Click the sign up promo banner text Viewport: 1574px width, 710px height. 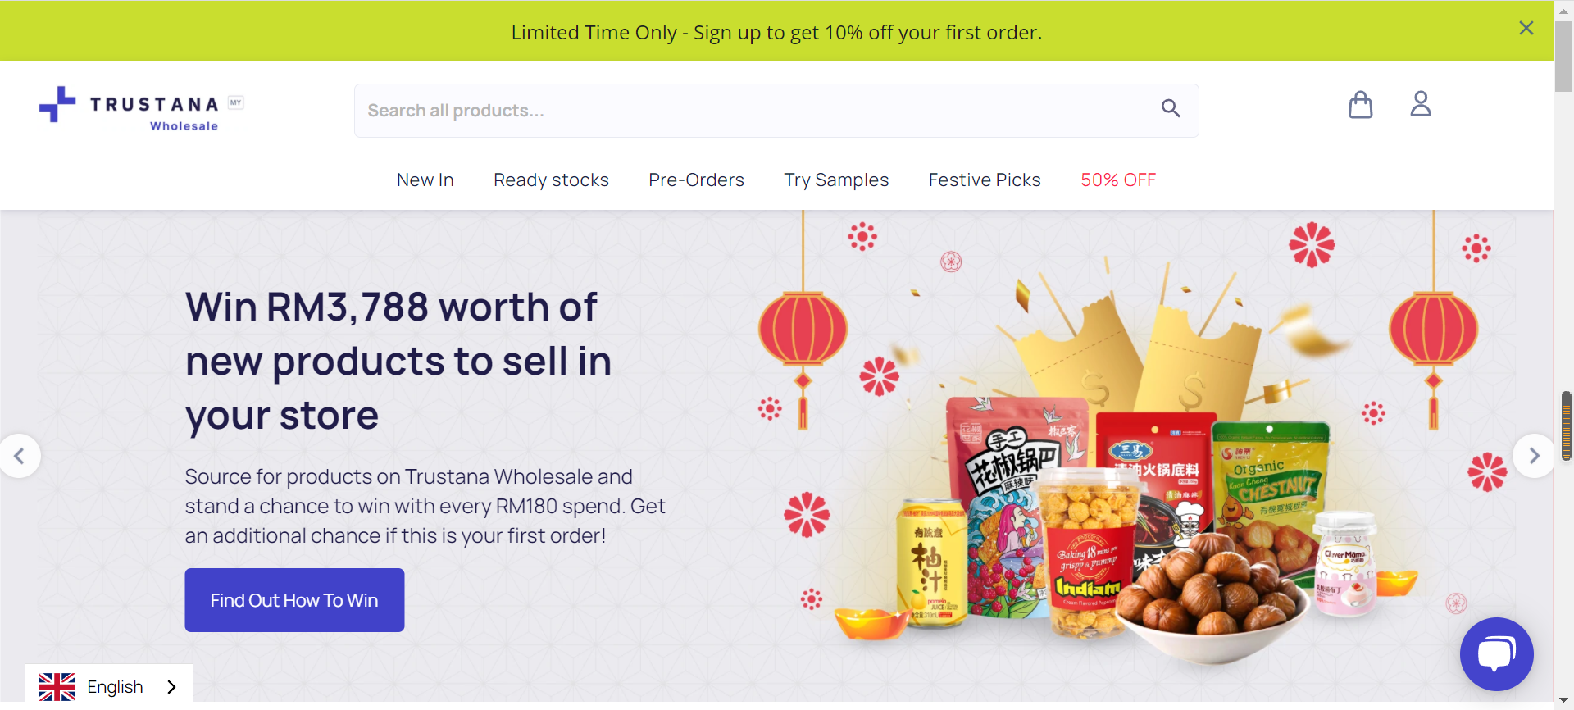coord(776,32)
